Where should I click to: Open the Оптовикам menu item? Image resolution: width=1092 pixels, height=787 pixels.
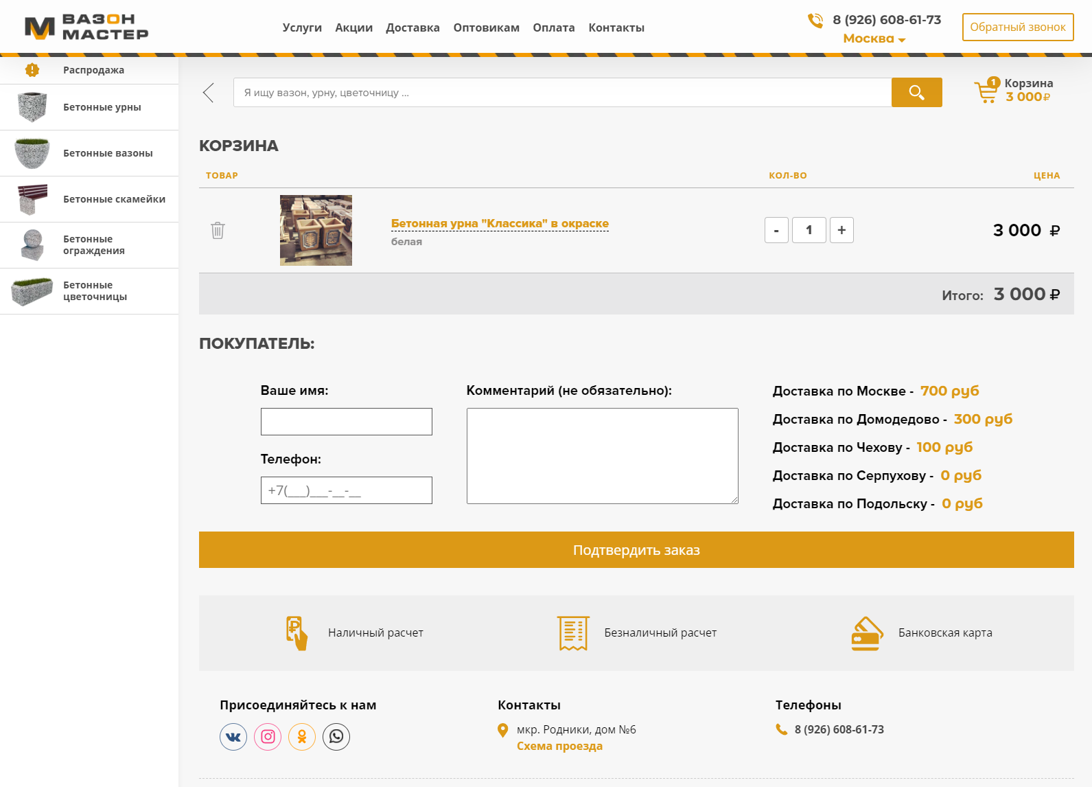(486, 27)
